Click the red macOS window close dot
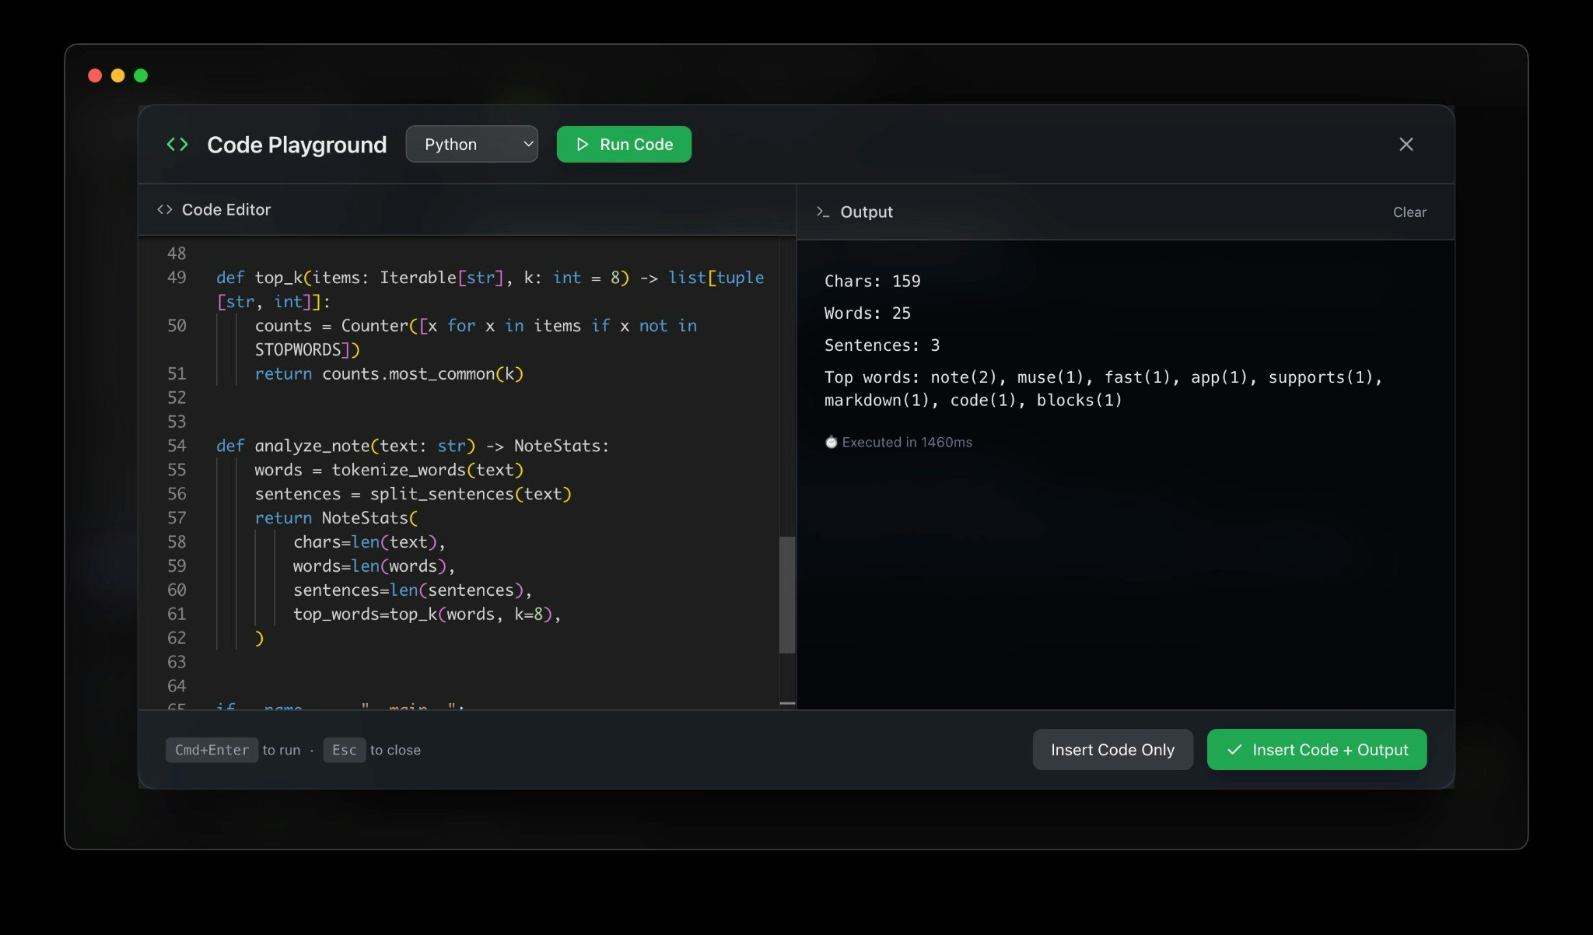This screenshot has width=1593, height=935. (95, 75)
